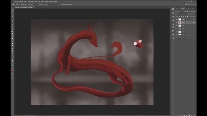Viewport: 207px width, 116px height.
Task: Select the dragon thumbnail layer
Action: pos(180,23)
